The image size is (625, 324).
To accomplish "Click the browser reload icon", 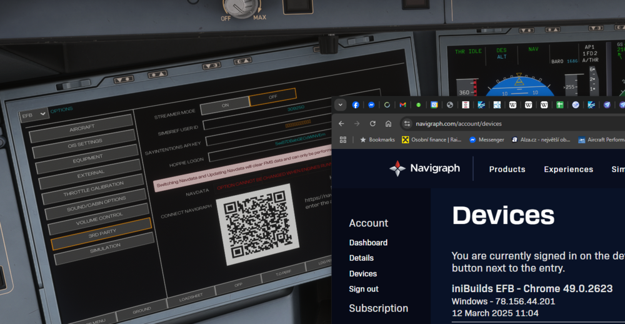I will click(x=372, y=124).
